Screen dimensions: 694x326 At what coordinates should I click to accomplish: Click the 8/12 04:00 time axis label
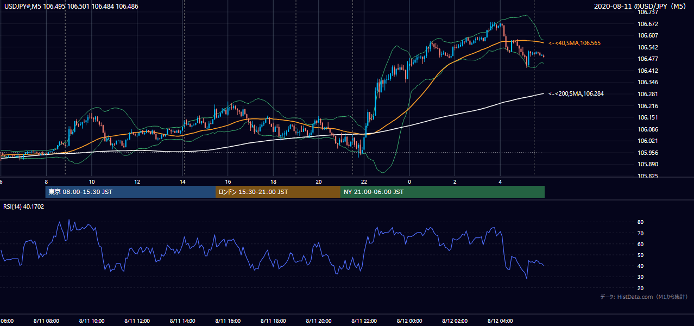pos(500,321)
